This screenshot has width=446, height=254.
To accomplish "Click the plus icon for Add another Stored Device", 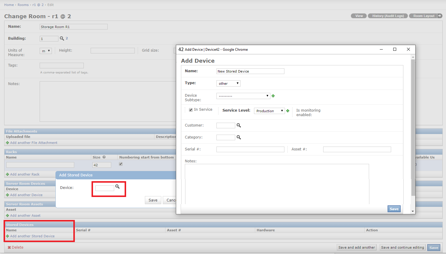I will [7, 236].
